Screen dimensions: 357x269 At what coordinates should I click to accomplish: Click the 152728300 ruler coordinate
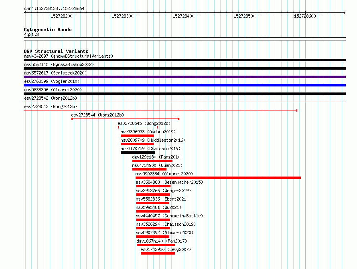coord(122,16)
